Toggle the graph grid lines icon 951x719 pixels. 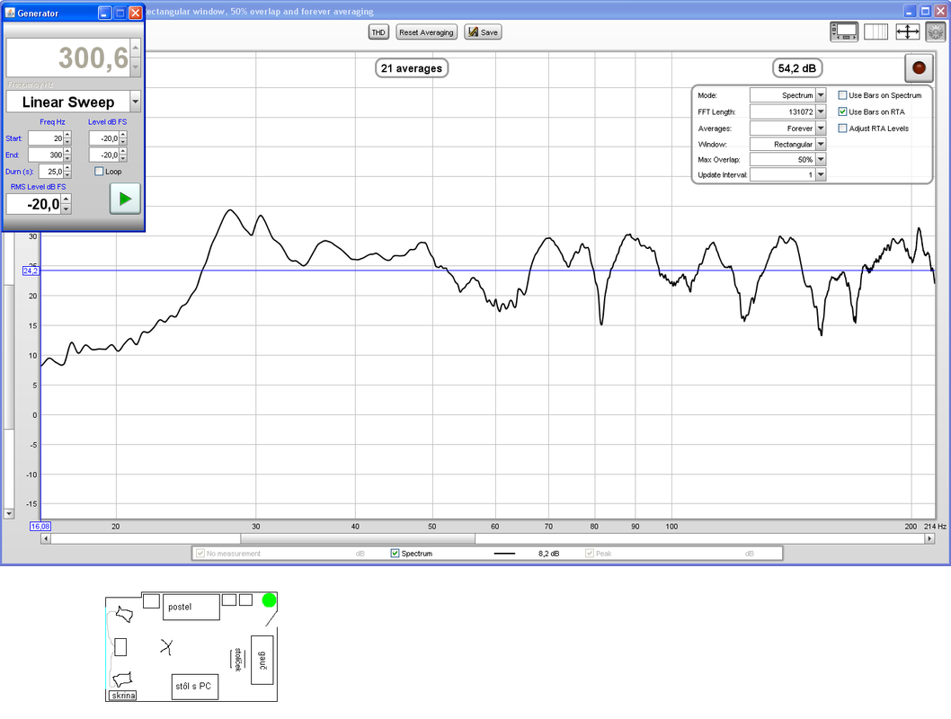pos(875,32)
